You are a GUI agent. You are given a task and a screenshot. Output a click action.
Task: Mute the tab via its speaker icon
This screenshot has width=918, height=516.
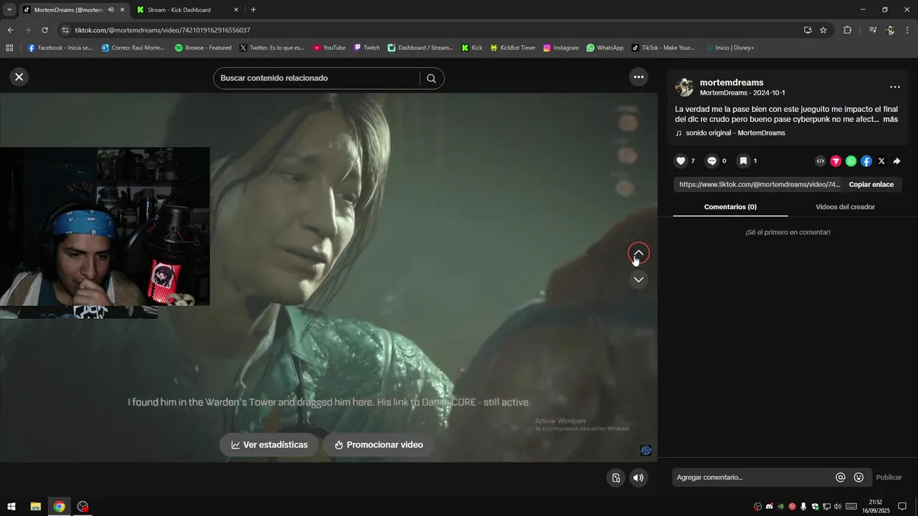110,10
